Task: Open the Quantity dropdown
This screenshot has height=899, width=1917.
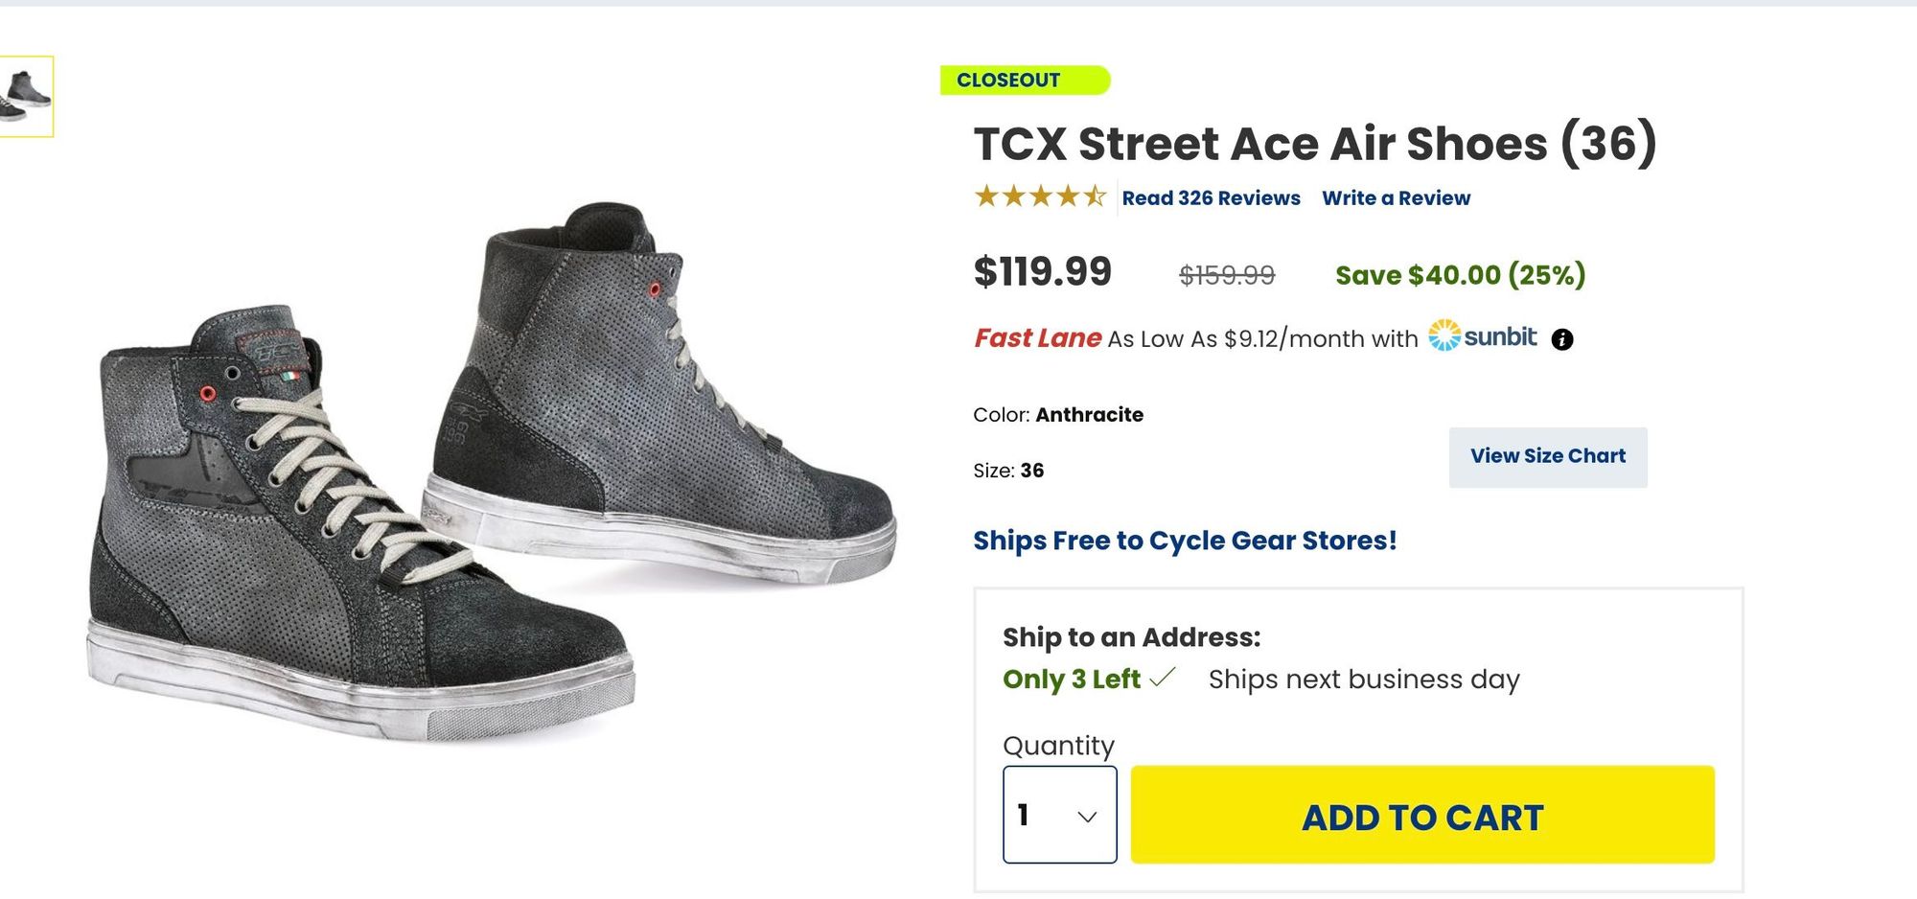Action: click(1059, 815)
